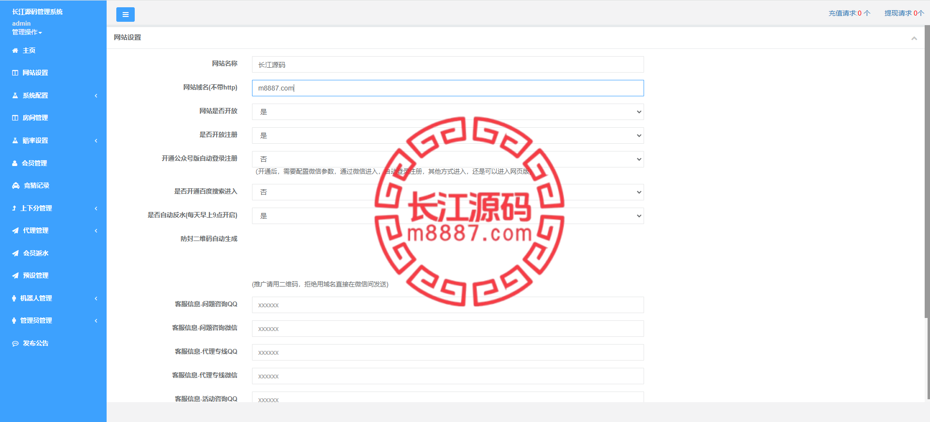The height and width of the screenshot is (422, 930).
Task: Expand the 管理员管理 submenu arrow
Action: [96, 320]
